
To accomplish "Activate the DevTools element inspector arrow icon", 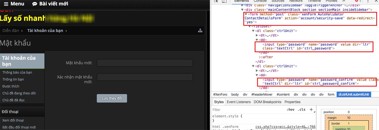I will click(216, 1).
